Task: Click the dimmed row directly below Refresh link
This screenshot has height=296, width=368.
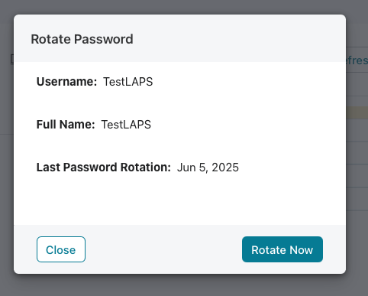Action: point(357,84)
